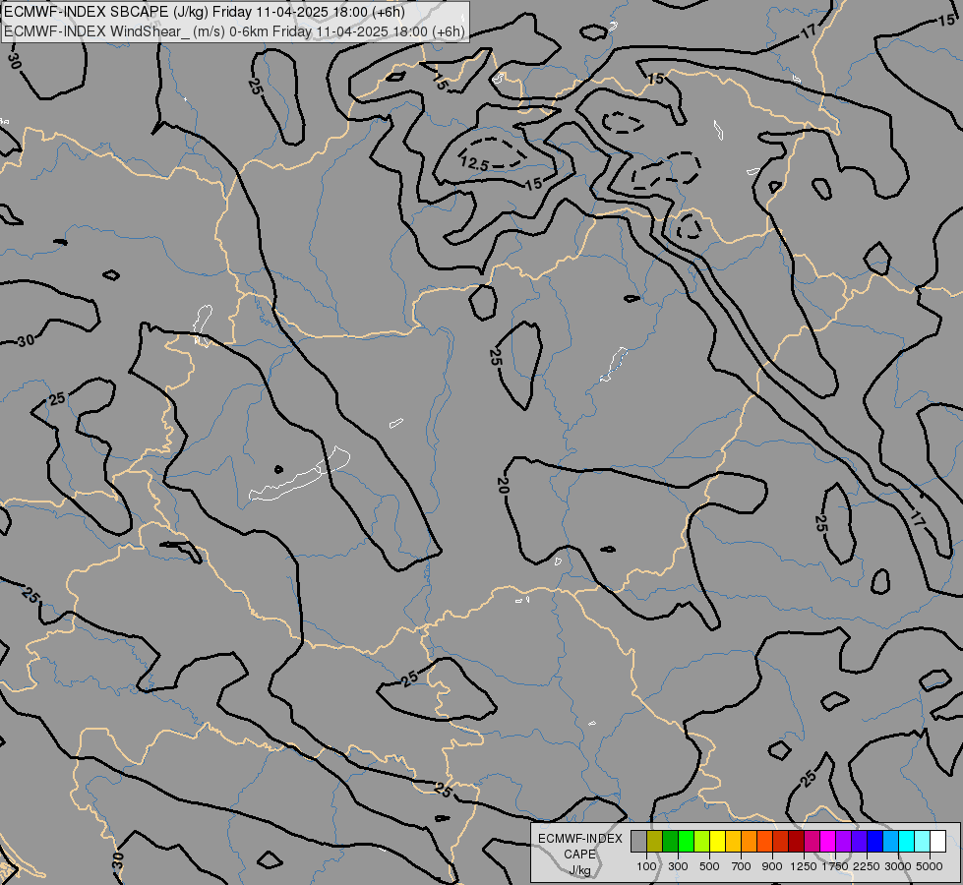The height and width of the screenshot is (885, 963).
Task: Pick the pure yellow legend swatch
Action: [x=718, y=841]
